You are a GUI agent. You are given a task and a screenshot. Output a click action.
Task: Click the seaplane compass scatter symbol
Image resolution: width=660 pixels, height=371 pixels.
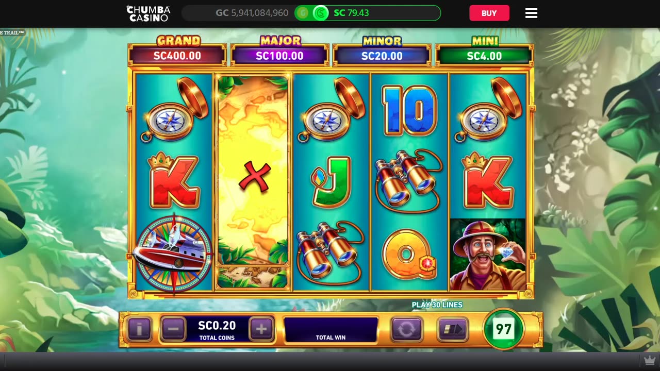point(174,254)
